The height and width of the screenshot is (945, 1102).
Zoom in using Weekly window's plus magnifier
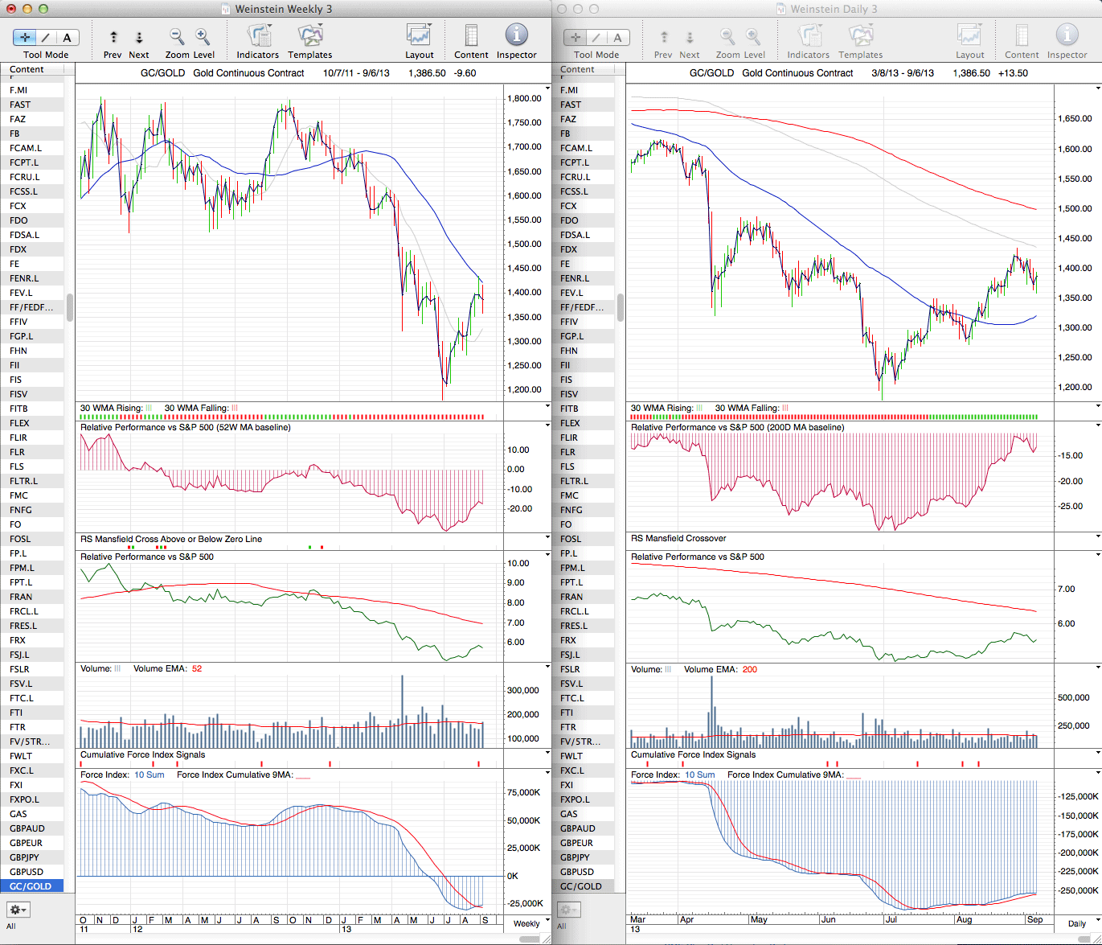coord(203,37)
